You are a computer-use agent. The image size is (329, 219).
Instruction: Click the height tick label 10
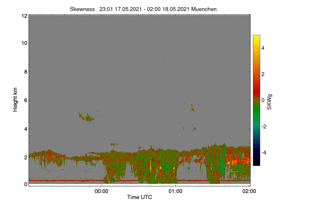click(x=24, y=43)
